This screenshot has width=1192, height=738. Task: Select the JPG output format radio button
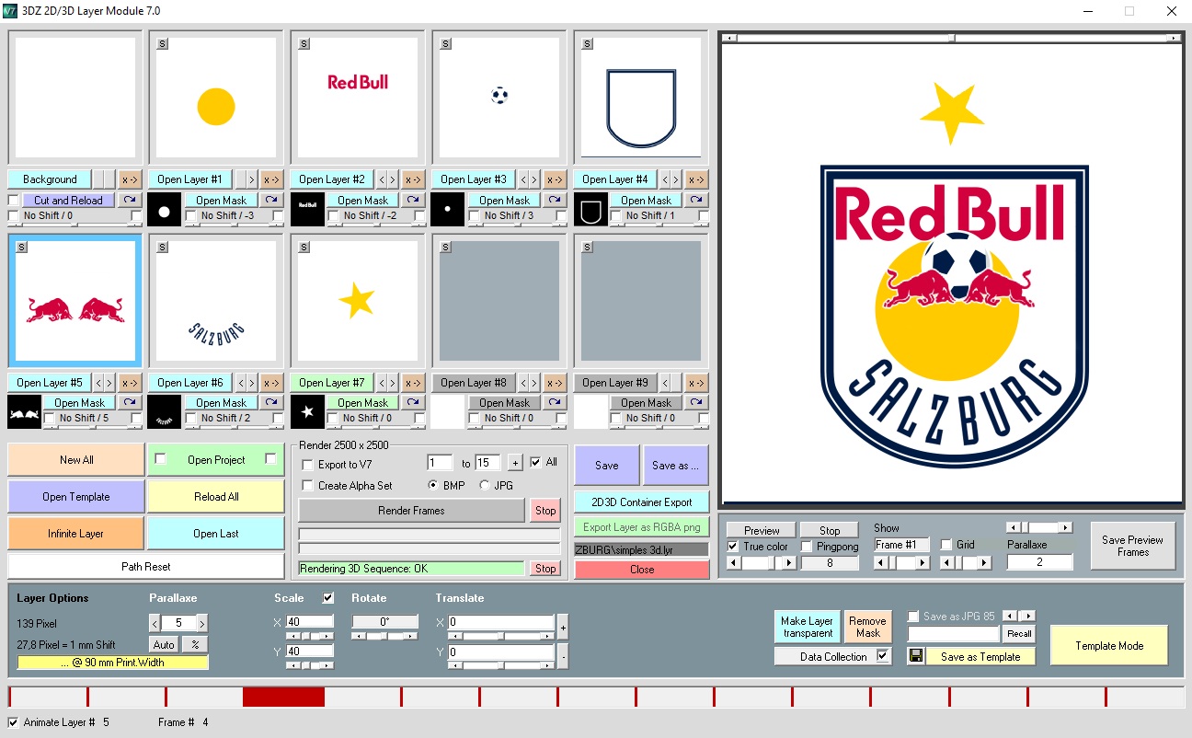pyautogui.click(x=485, y=485)
